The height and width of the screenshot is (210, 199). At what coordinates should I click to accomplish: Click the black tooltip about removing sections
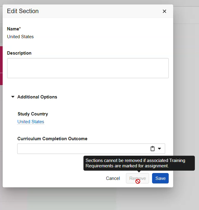pos(139,163)
